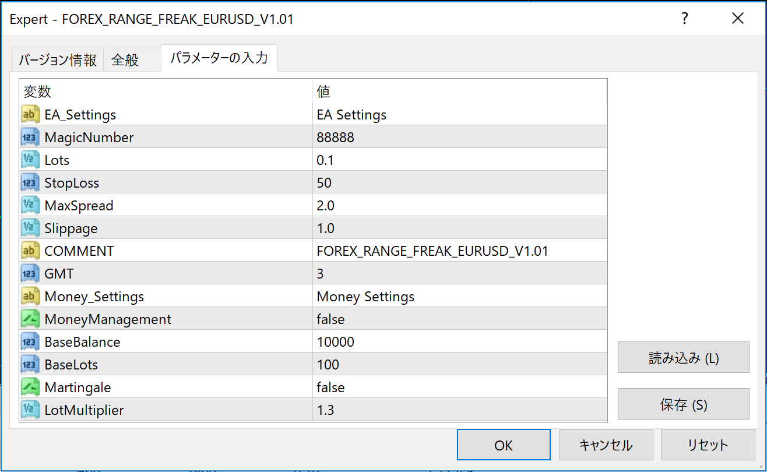Click the 読み込み (L) load button
The width and height of the screenshot is (767, 472).
tap(683, 358)
